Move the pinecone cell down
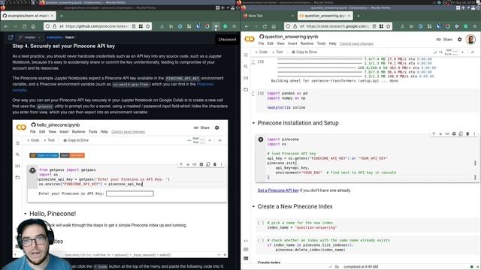 pyautogui.click(x=440, y=133)
